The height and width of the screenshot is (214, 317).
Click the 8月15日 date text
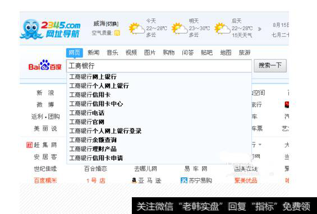coord(281,25)
